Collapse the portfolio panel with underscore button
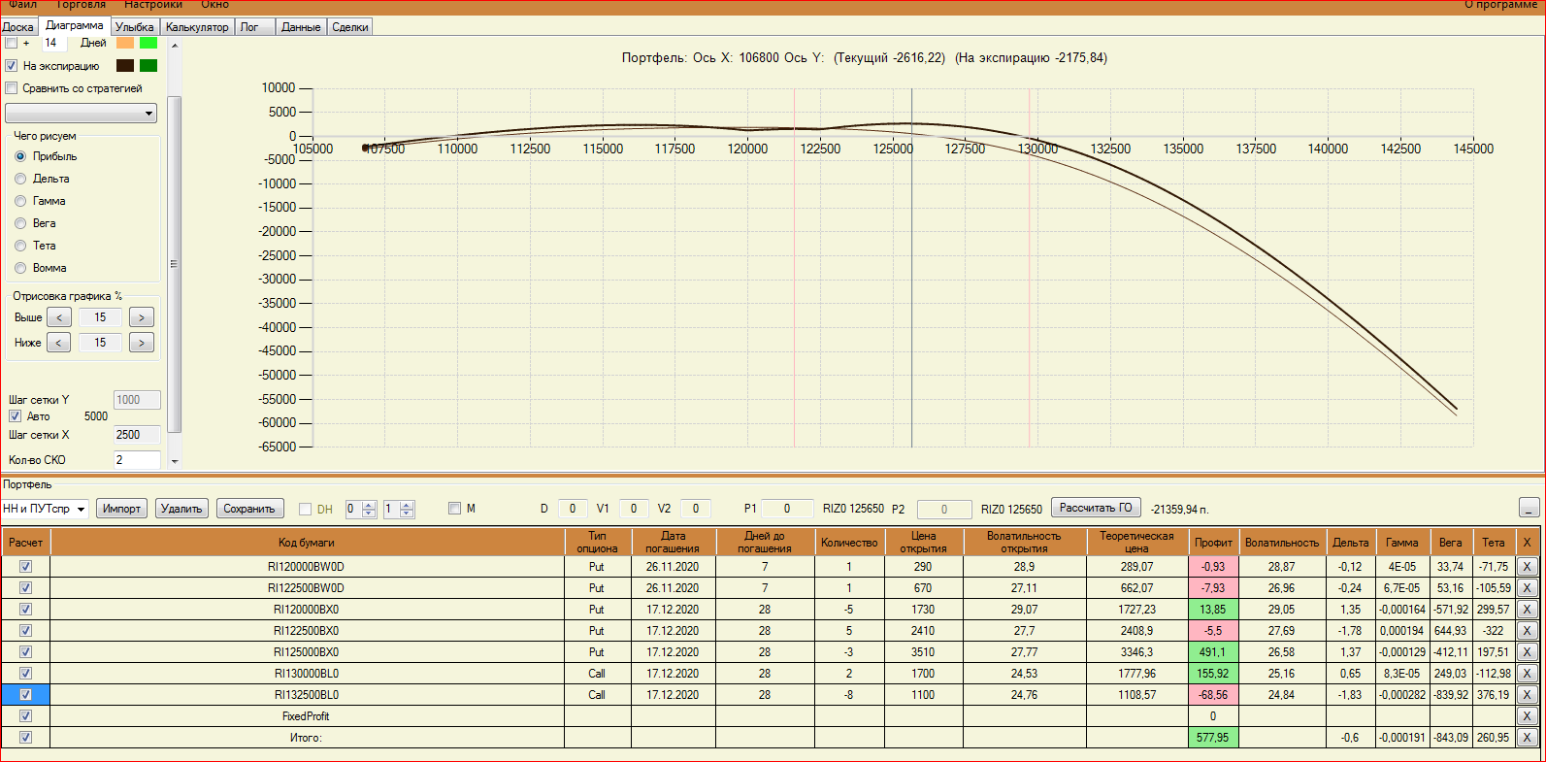This screenshot has width=1546, height=762. pos(1529,508)
